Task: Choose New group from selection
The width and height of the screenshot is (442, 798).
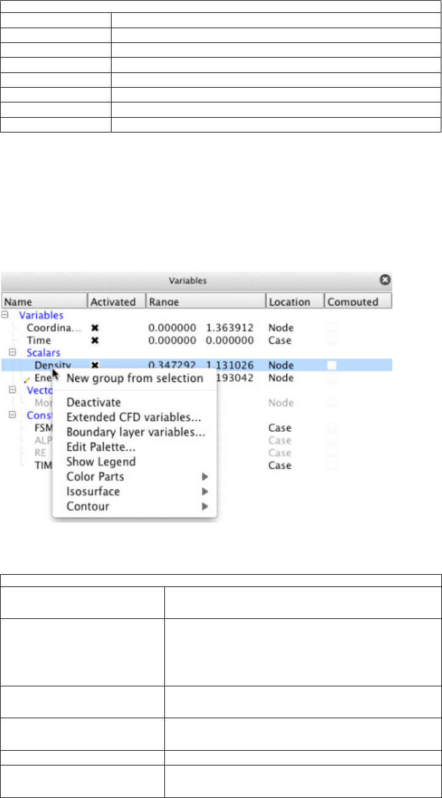Action: 134,378
